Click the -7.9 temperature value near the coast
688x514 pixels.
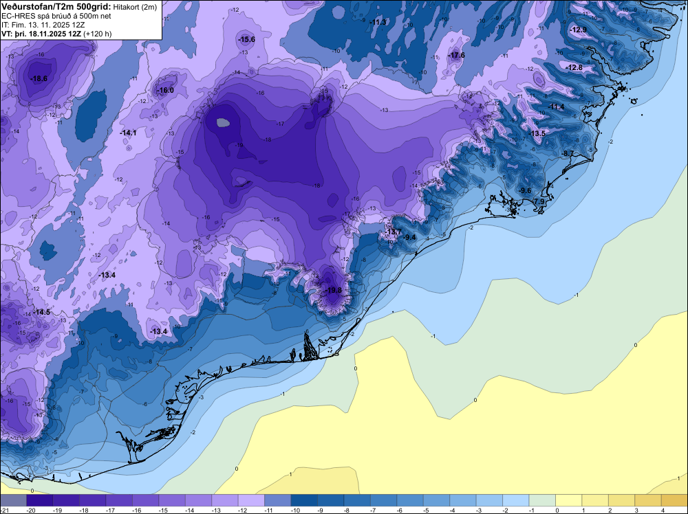pyautogui.click(x=539, y=201)
